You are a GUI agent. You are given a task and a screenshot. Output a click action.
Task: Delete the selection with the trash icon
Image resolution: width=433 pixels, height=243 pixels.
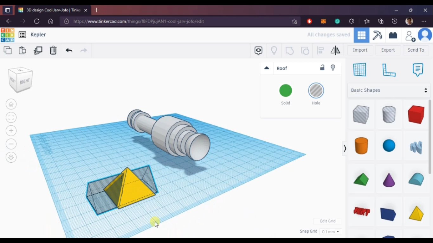coord(53,50)
